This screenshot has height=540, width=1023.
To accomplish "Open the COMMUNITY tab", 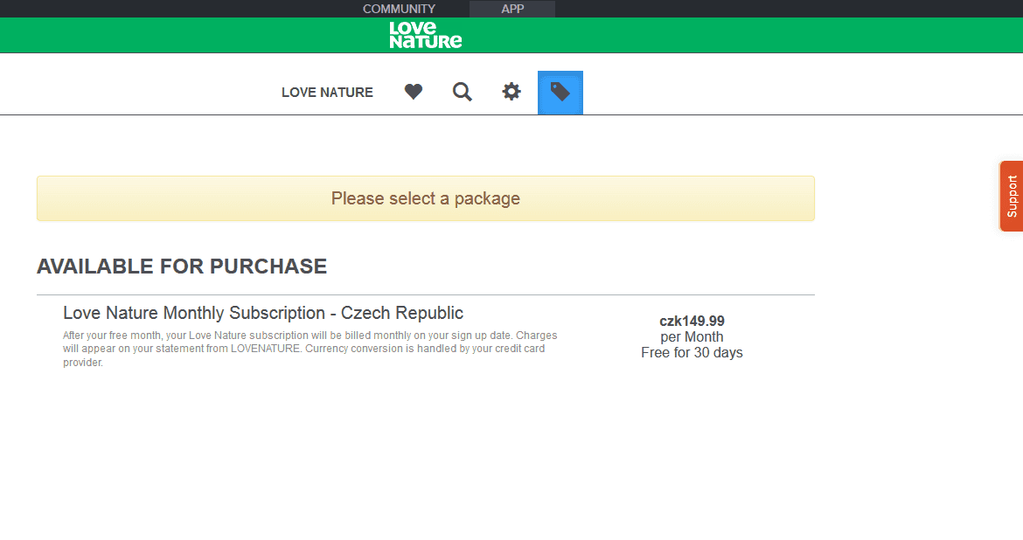I will [399, 9].
